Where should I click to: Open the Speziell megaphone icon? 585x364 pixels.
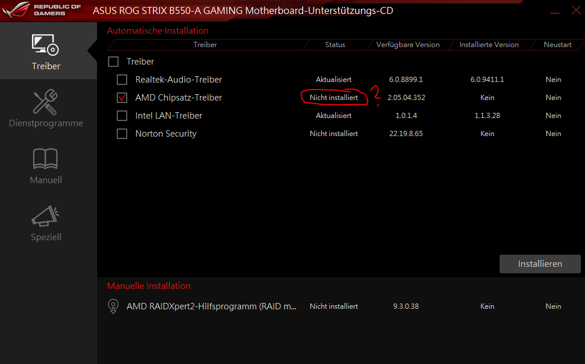[45, 216]
